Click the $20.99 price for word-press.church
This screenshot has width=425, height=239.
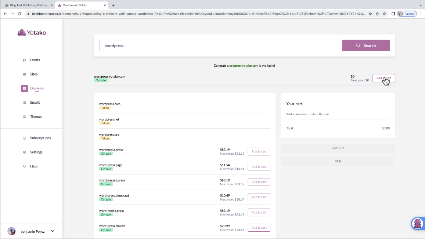tap(225, 226)
